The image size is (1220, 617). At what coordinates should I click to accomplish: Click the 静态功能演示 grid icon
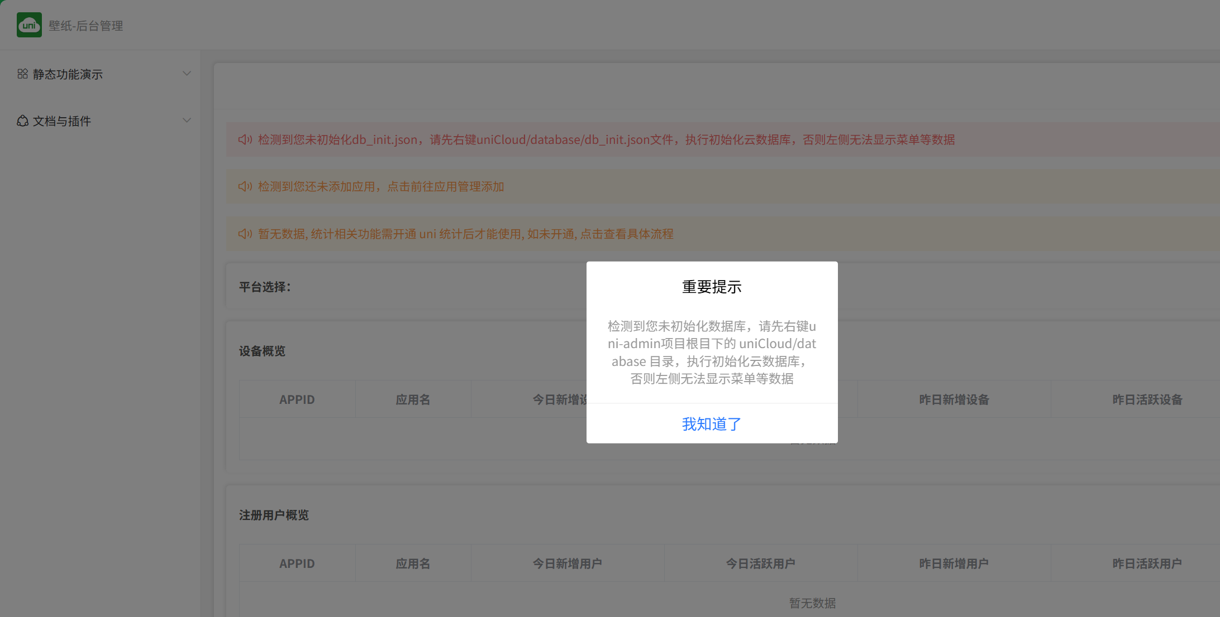tap(22, 74)
